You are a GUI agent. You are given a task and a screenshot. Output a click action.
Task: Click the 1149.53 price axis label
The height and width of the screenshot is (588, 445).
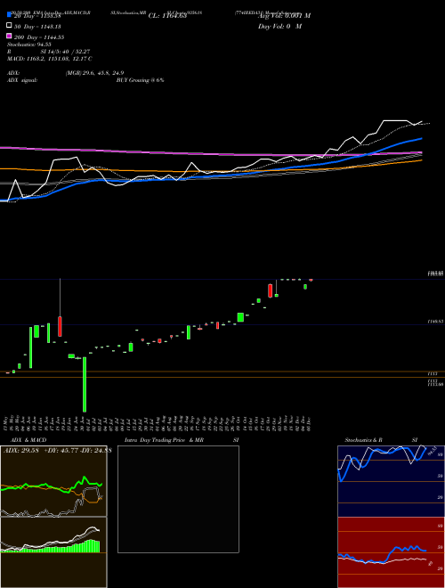[x=436, y=322]
